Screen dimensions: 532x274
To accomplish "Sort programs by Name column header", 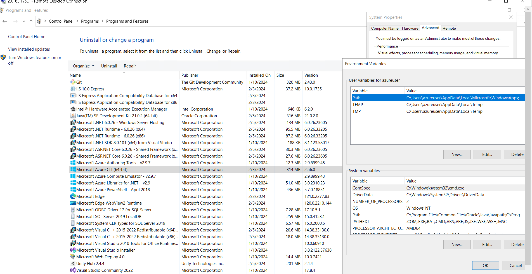I will click(124, 75).
